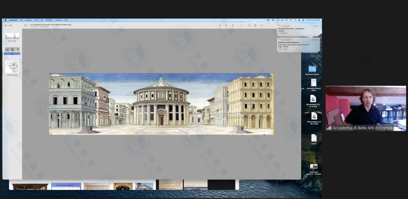Click the Unknown.jpeg file name label
Image resolution: width=408 pixels, height=199 pixels.
12,75
